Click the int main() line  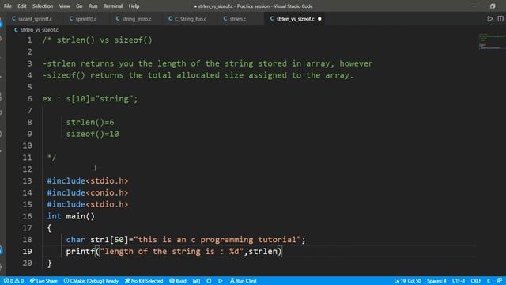tap(70, 216)
